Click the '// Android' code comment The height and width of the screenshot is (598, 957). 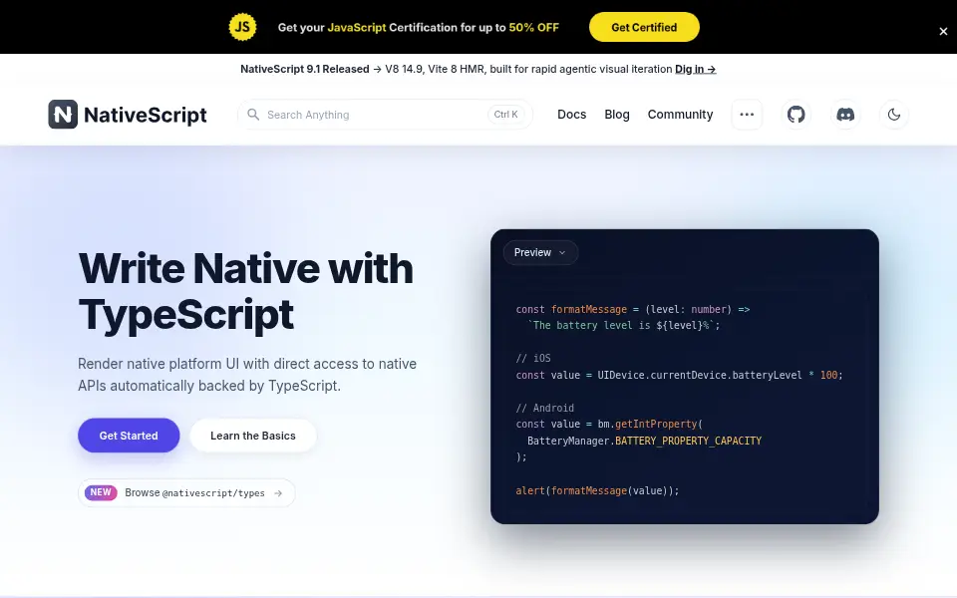pos(545,408)
